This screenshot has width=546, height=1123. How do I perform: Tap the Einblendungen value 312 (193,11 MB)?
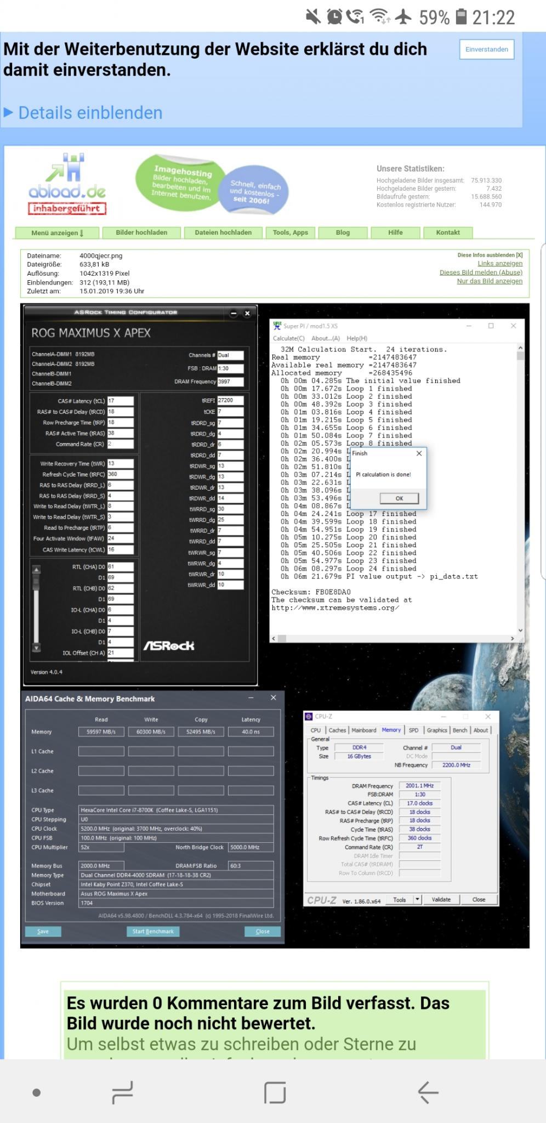point(104,282)
